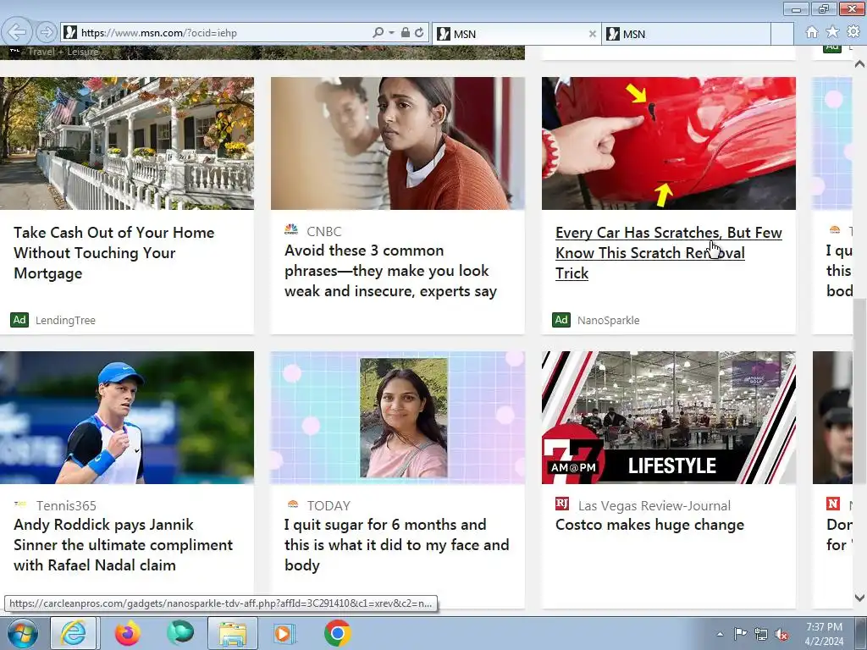Click the Las Vegas Review-Journal source name
The height and width of the screenshot is (650, 867).
pyautogui.click(x=654, y=506)
